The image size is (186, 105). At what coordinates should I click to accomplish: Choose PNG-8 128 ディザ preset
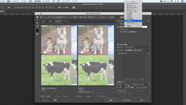click(x=133, y=22)
